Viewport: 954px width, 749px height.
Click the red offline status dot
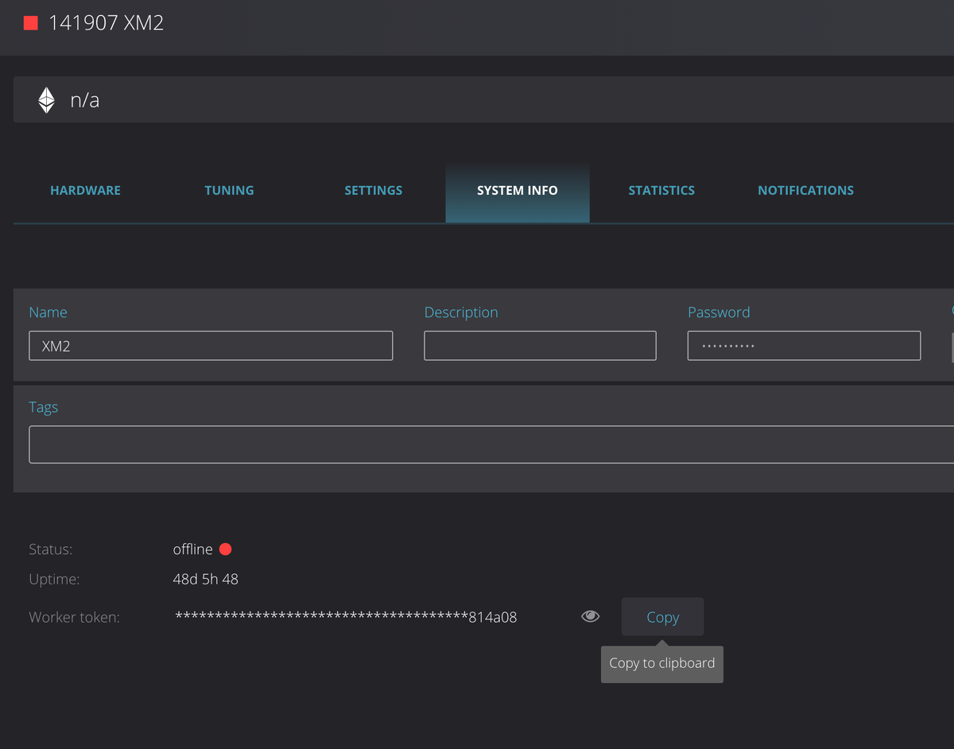[x=225, y=549]
